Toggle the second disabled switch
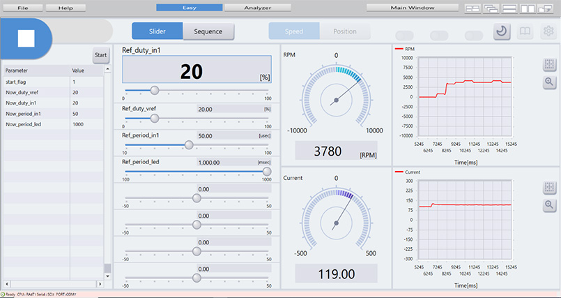 (439, 36)
